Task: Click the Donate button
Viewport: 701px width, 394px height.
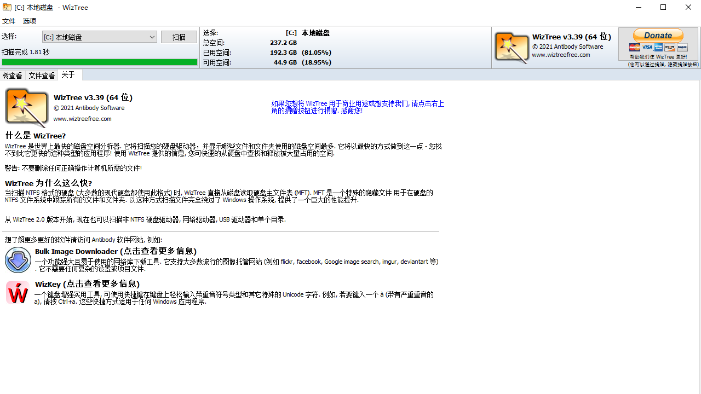Action: 657,34
